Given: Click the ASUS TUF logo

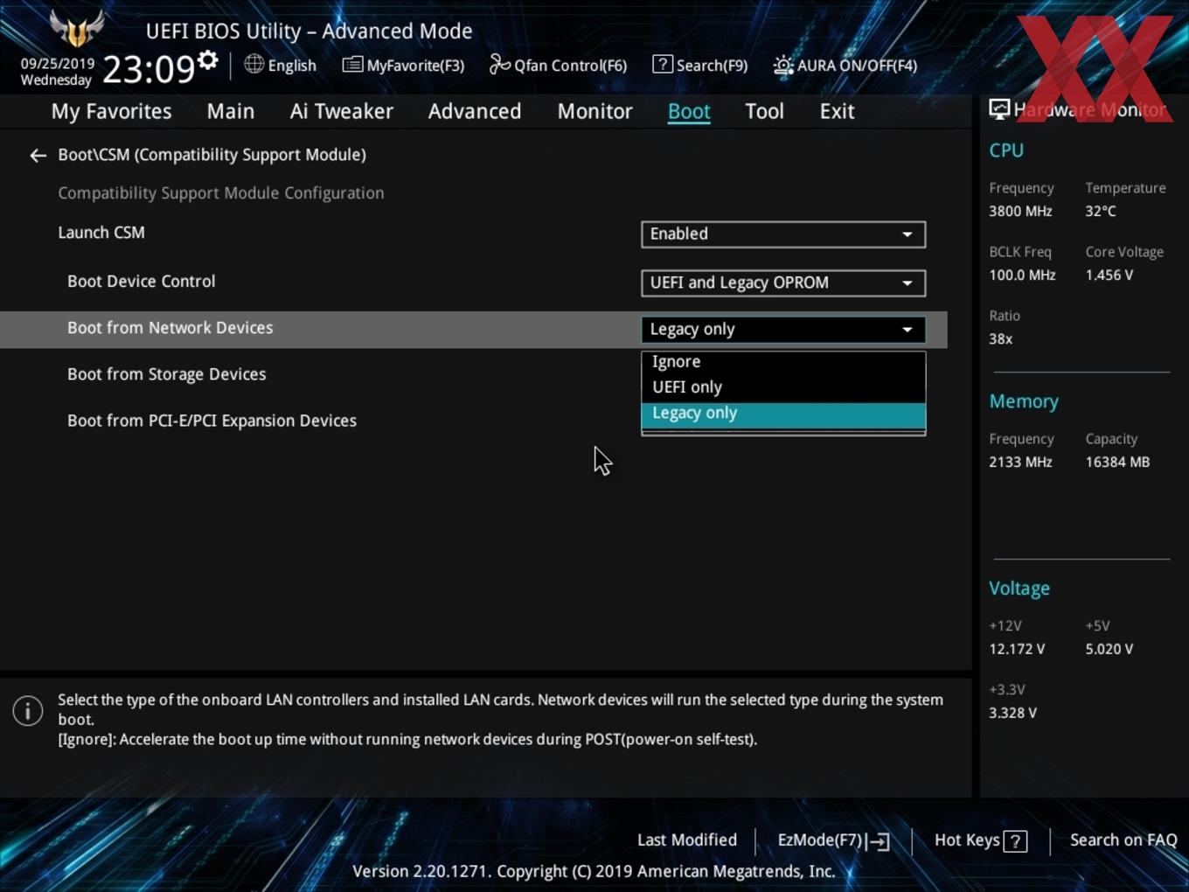Looking at the screenshot, I should [77, 29].
